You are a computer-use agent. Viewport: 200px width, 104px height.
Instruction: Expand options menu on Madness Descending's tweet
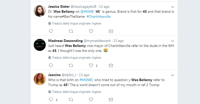[x=172, y=41]
